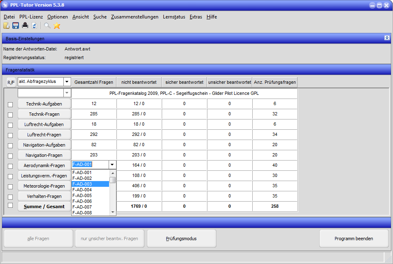The width and height of the screenshot is (393, 264).
Task: Click the Anz. Prüfungsfragen column header
Action: point(275,82)
